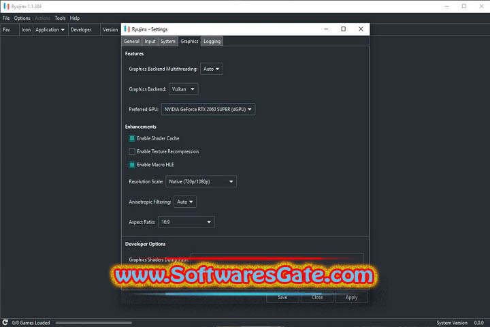Image resolution: width=490 pixels, height=327 pixels.
Task: Click the "Developer Options" section heading
Action: [146, 244]
